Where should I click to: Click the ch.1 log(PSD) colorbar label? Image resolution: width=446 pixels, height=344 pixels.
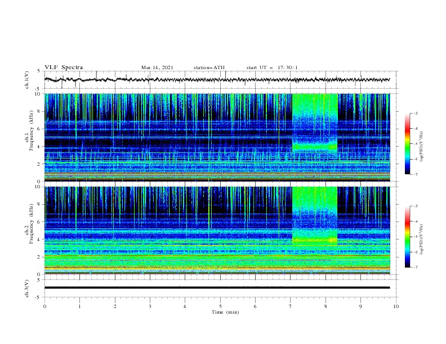click(x=421, y=147)
